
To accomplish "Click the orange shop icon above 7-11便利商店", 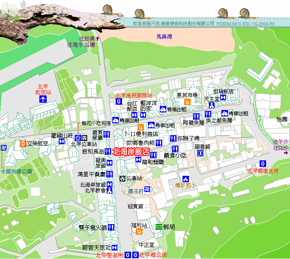I will pos(141,127).
